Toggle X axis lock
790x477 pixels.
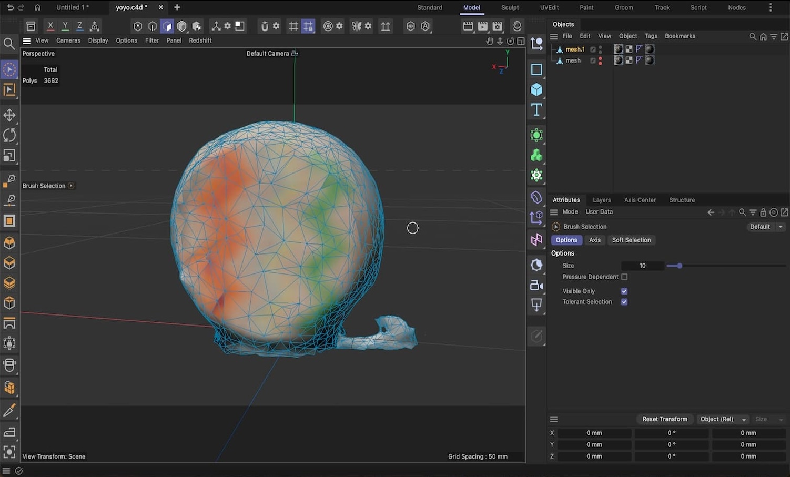[50, 26]
